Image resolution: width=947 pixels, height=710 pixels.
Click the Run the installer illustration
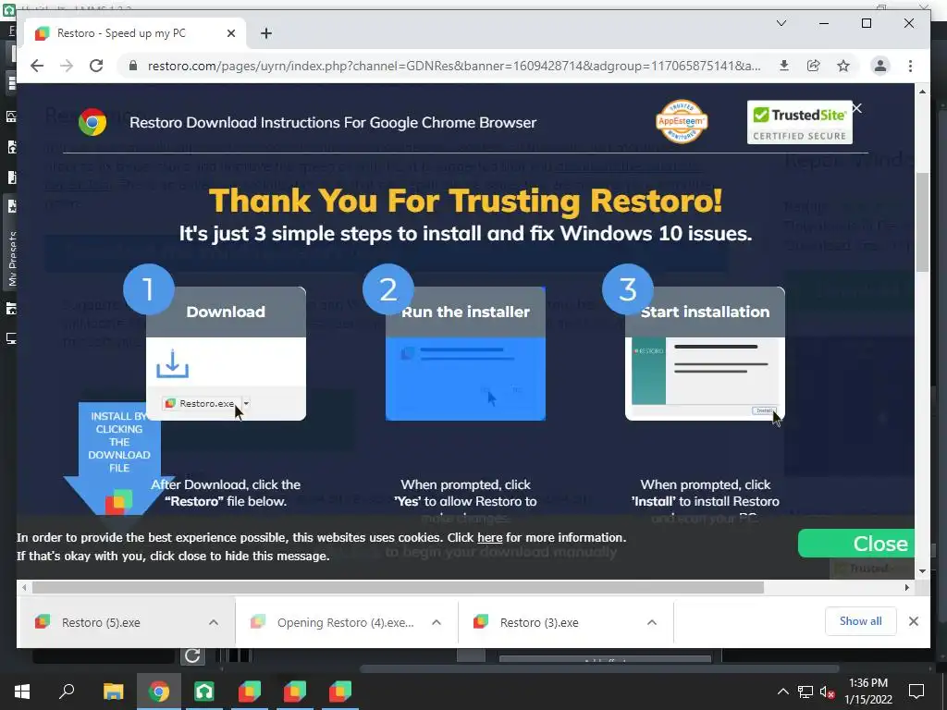click(x=466, y=353)
